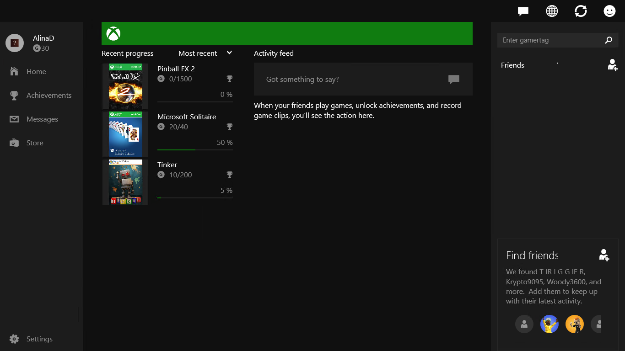Click the Xbox logo in green banner
The height and width of the screenshot is (351, 625).
coord(113,33)
